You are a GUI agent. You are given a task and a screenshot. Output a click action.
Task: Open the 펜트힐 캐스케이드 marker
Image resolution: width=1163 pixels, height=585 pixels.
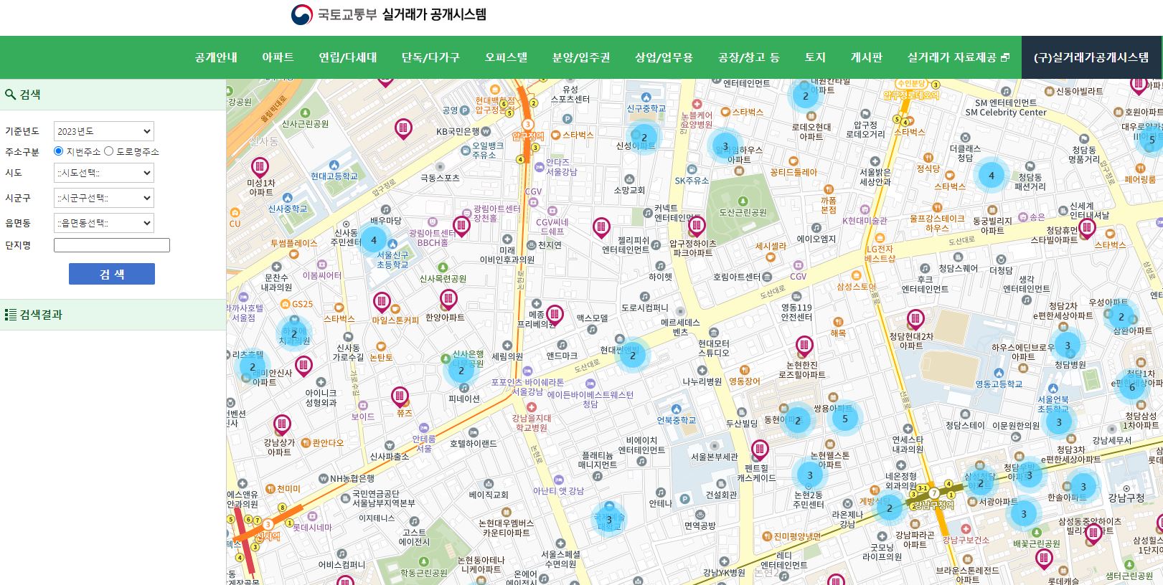point(760,450)
